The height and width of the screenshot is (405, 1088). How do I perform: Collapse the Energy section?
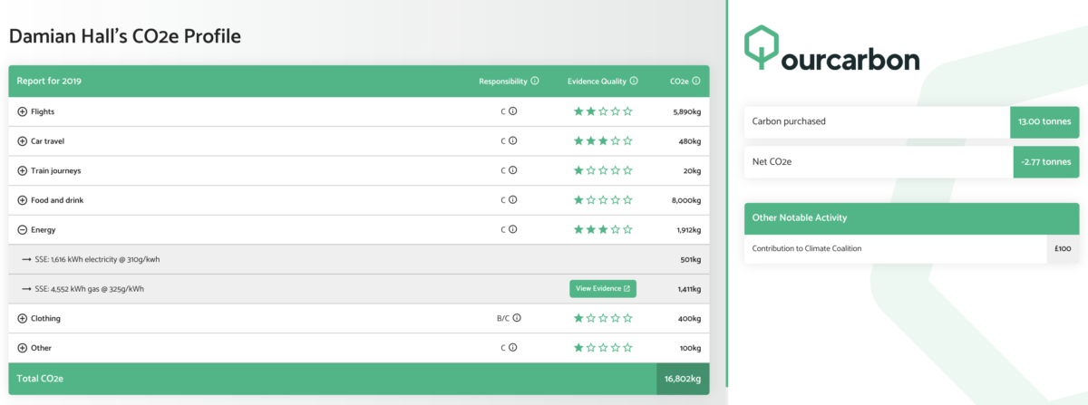(23, 230)
